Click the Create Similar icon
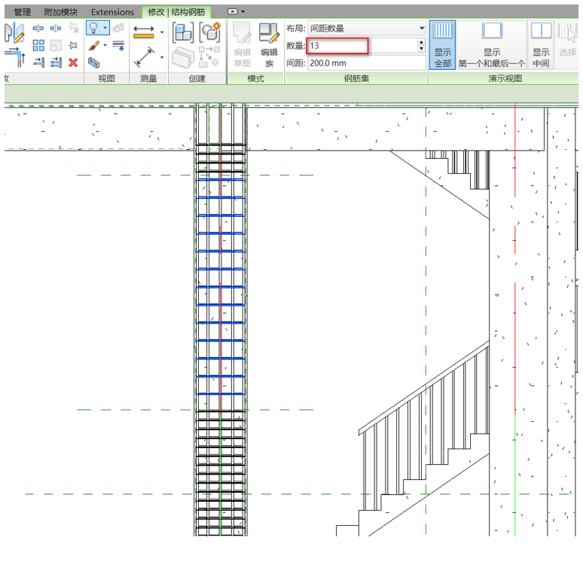This screenshot has height=577, width=583. point(209,32)
